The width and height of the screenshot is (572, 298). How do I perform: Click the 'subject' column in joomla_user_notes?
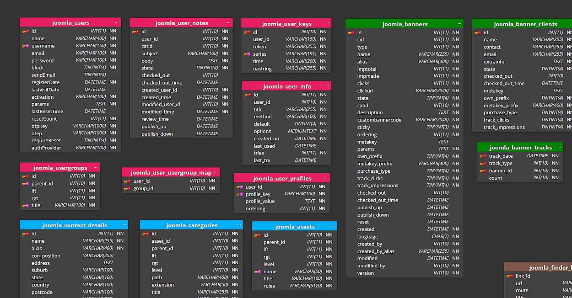[181, 53]
